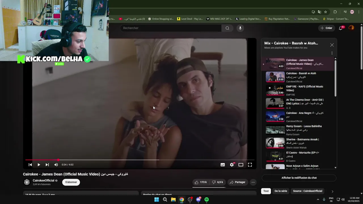
Task: Mute the video with the speaker icon
Action: click(56, 165)
